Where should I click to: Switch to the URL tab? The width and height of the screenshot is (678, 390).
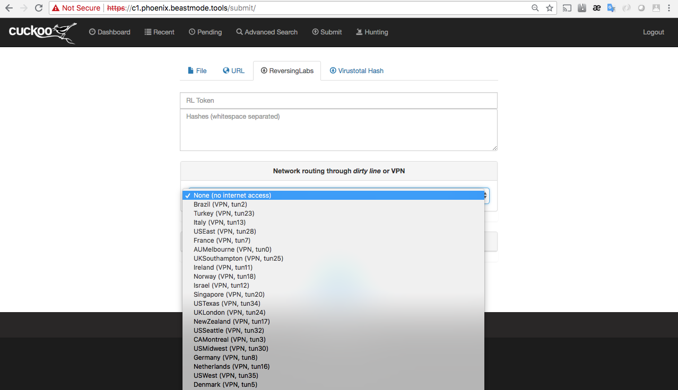click(234, 70)
